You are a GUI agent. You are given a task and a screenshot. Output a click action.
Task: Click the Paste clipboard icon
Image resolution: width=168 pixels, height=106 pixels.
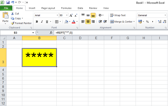[x=5, y=15]
